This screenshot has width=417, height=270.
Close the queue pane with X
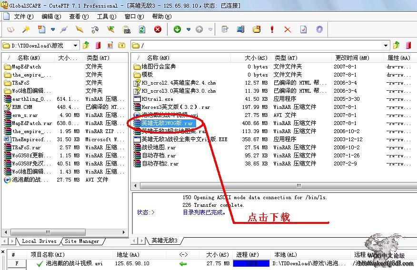[x=3, y=251]
